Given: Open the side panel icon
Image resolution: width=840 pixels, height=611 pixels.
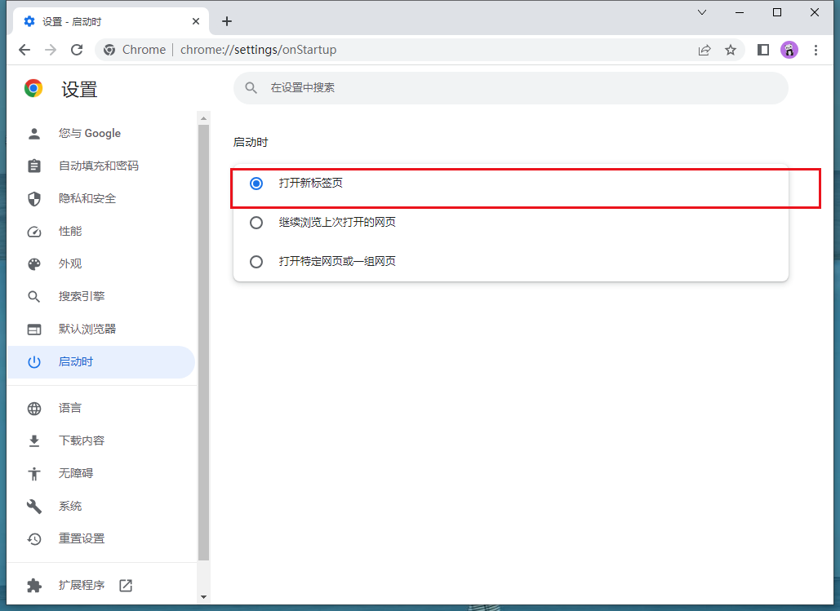Looking at the screenshot, I should click(763, 50).
